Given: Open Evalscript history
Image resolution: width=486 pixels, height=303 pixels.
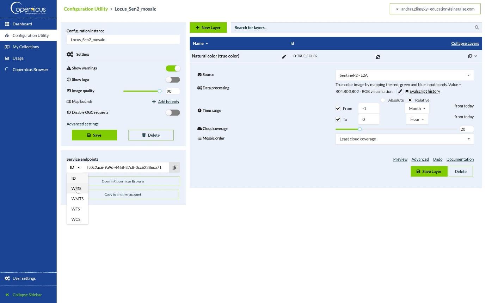Looking at the screenshot, I should pos(425,92).
